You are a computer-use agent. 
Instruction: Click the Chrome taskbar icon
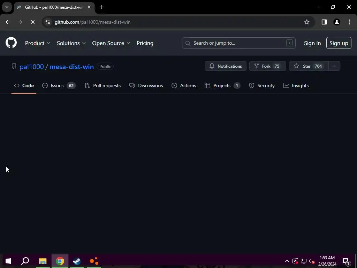(x=60, y=261)
